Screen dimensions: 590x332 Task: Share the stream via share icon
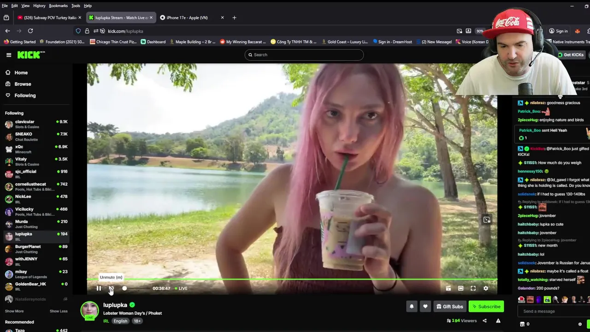click(x=484, y=320)
